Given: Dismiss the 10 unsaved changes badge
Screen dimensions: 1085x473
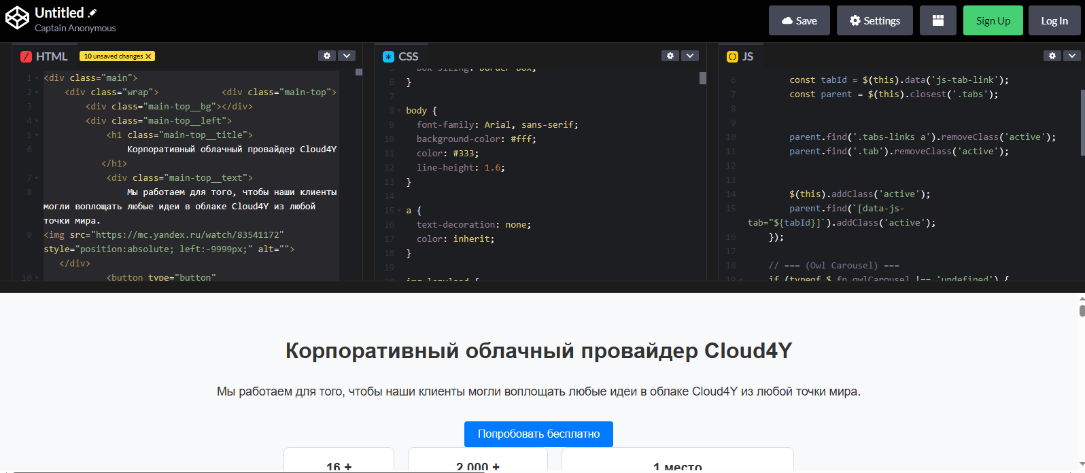Looking at the screenshot, I should pos(148,56).
